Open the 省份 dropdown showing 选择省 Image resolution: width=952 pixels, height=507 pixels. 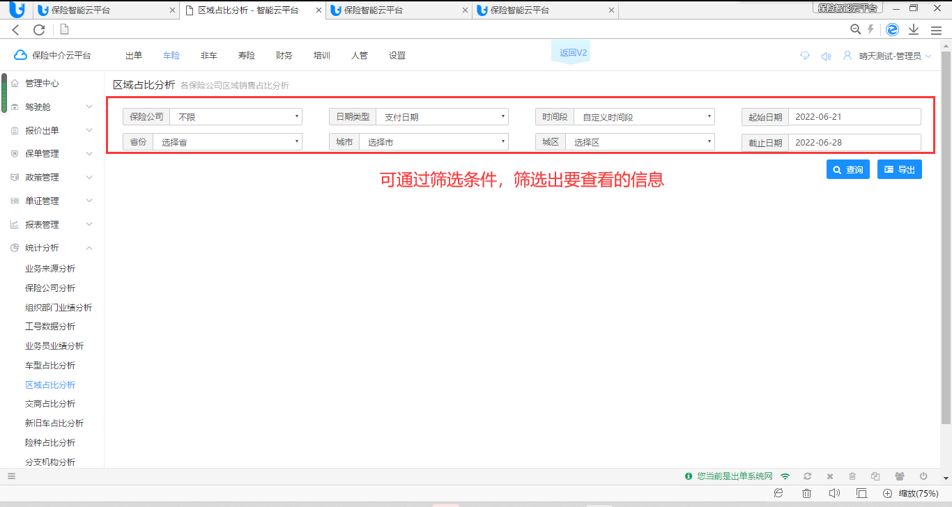click(x=227, y=141)
